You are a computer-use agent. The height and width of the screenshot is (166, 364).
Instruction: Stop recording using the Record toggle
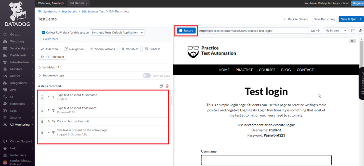coord(186,30)
